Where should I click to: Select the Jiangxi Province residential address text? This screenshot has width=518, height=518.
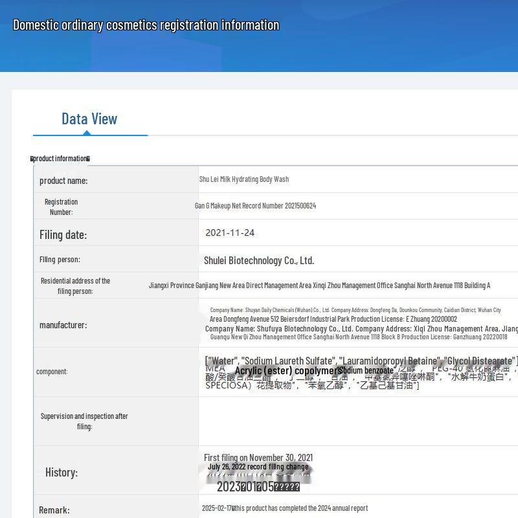pyautogui.click(x=319, y=286)
